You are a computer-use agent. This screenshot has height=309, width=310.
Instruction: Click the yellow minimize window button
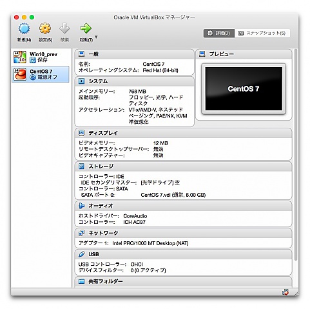[x=24, y=17]
